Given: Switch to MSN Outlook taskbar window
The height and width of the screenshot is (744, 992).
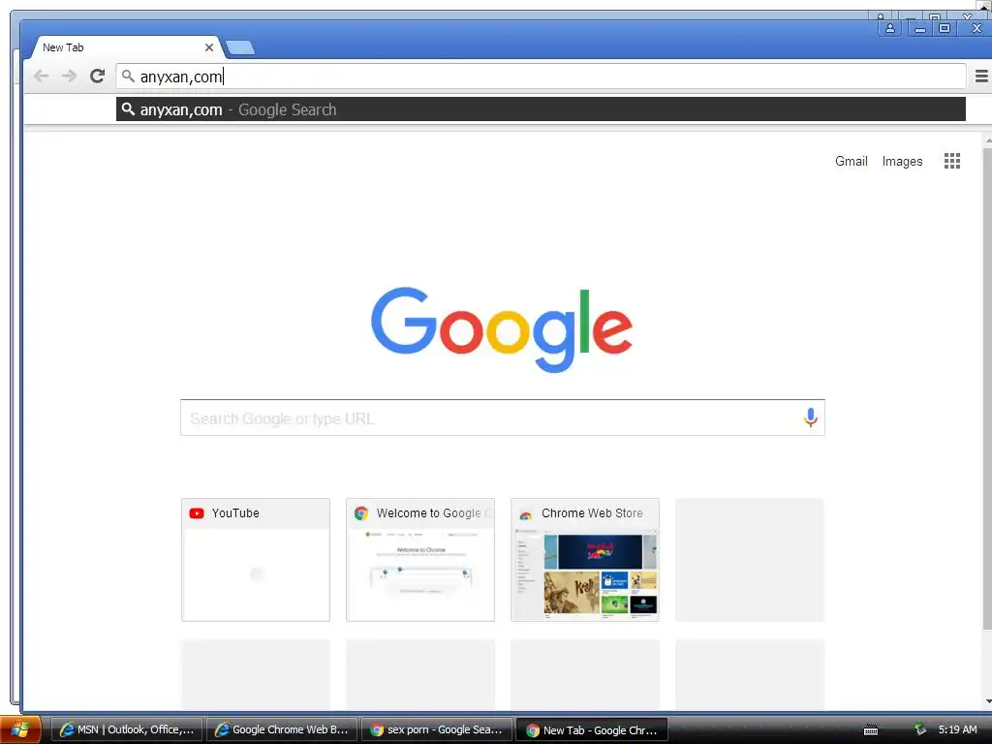Looking at the screenshot, I should click(126, 730).
